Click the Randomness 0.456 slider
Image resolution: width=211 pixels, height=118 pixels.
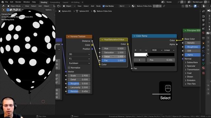click(x=79, y=91)
